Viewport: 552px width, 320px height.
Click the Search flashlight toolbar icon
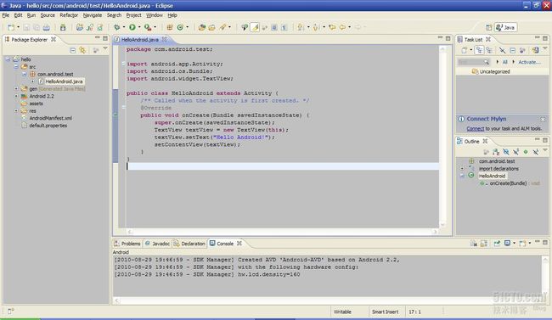coord(222,27)
